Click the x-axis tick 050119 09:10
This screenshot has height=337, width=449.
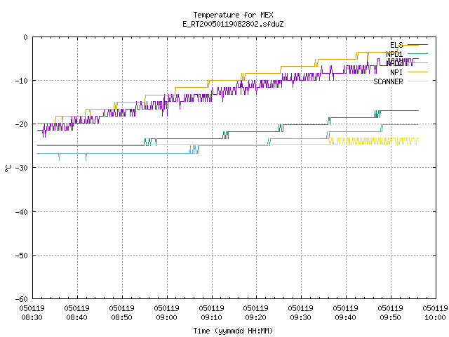(211, 313)
